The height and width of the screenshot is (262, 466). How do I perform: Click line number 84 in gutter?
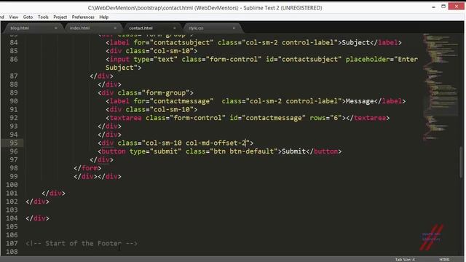14,42
